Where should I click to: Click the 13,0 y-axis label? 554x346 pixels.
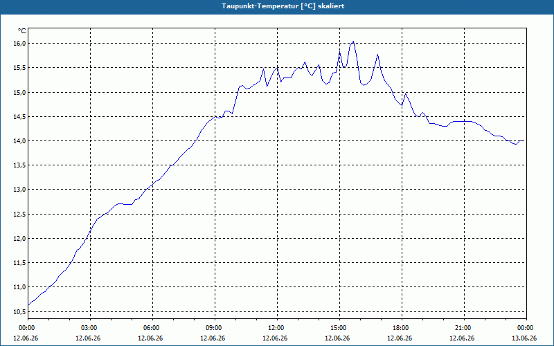(20, 190)
